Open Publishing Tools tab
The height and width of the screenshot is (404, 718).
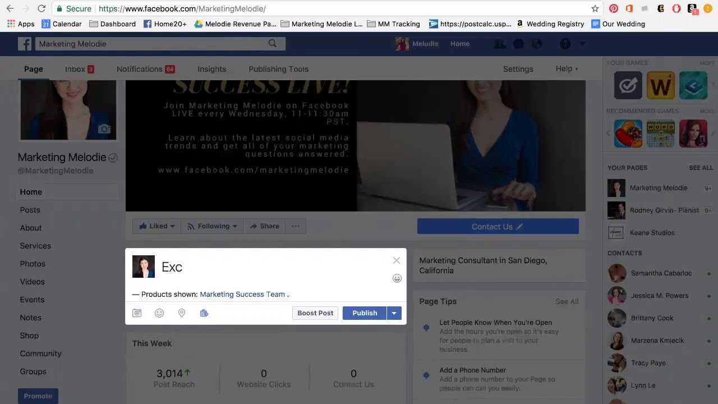278,69
